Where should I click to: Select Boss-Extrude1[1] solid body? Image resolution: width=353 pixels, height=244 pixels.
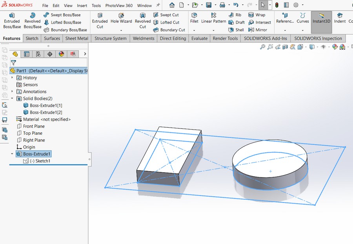point(43,105)
